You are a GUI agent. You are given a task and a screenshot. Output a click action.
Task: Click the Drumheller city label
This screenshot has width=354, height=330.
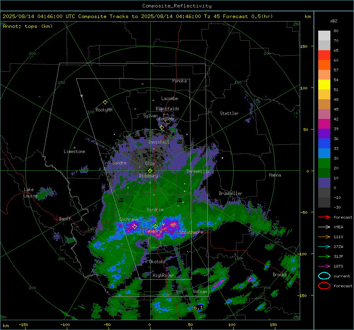[x=230, y=193]
